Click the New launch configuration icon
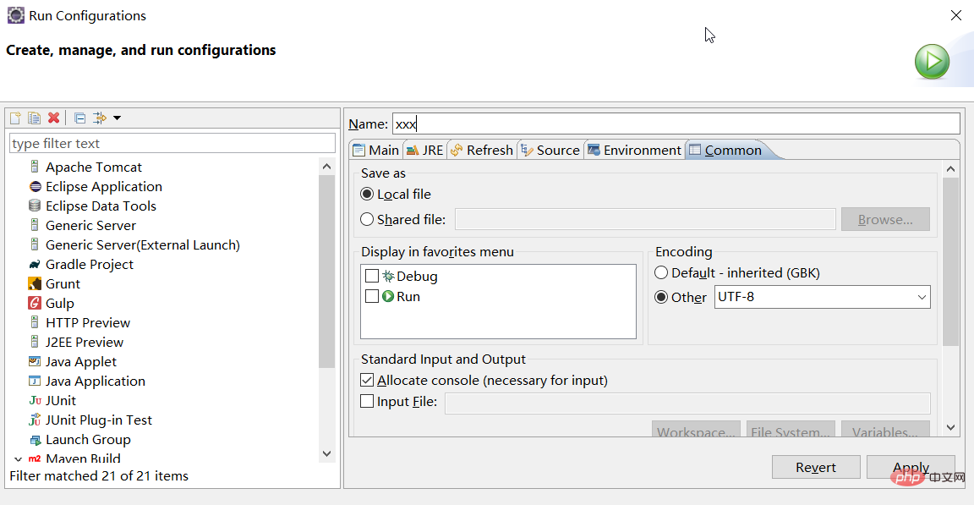 (15, 118)
